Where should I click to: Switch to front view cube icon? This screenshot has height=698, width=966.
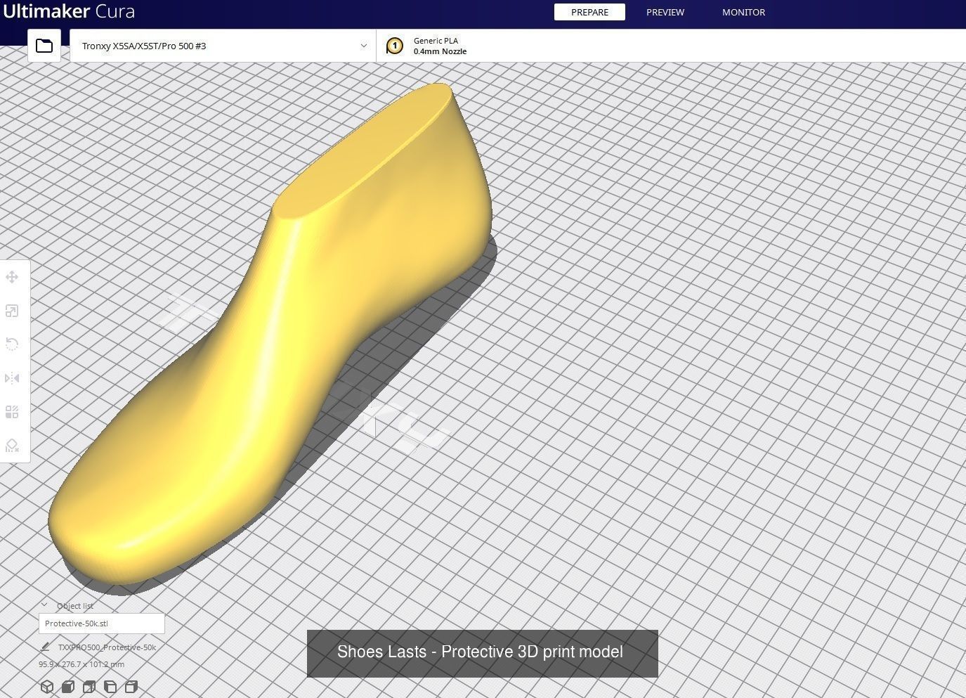click(68, 687)
